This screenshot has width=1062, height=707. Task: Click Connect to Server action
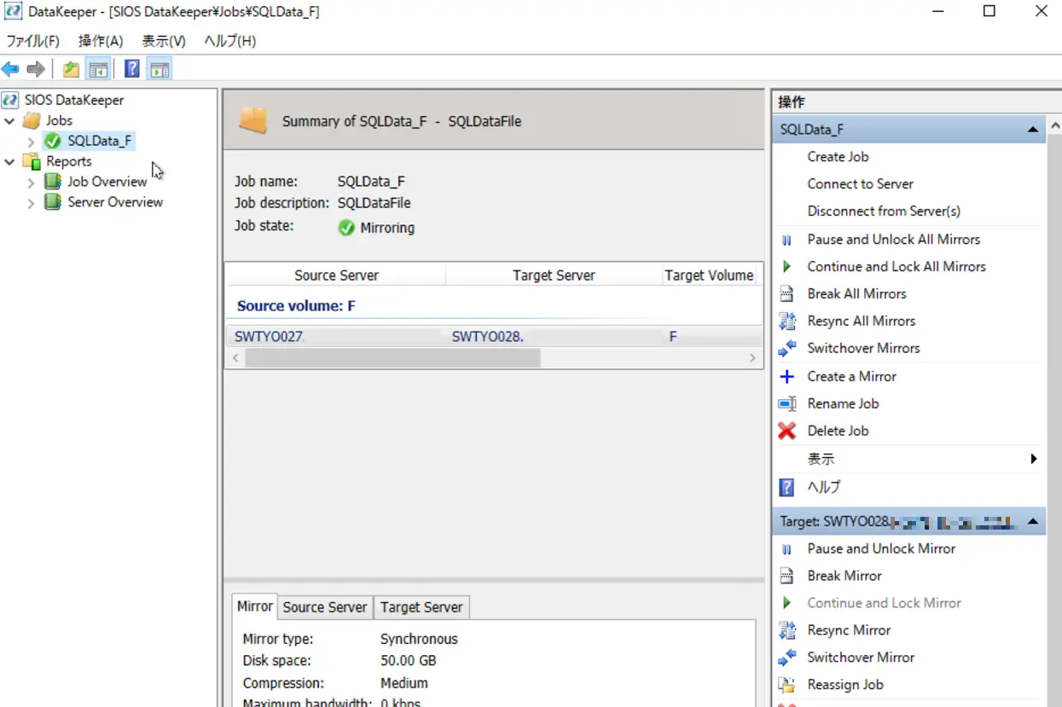(861, 184)
